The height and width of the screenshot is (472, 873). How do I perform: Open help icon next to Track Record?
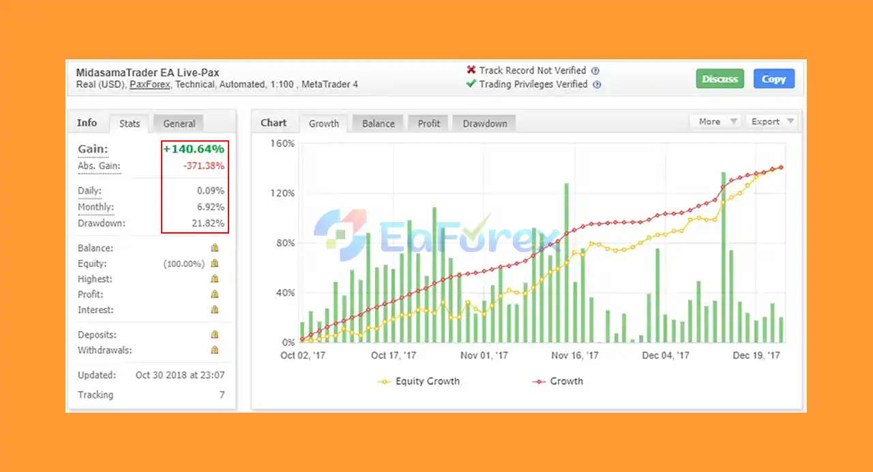[x=595, y=71]
